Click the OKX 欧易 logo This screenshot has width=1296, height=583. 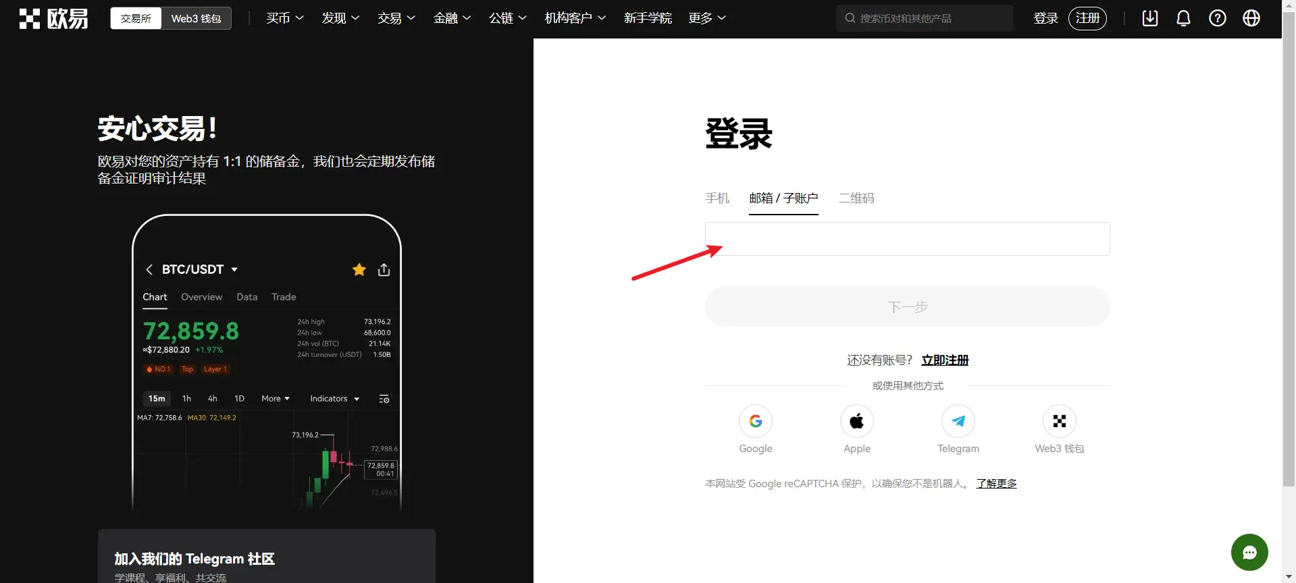[53, 18]
